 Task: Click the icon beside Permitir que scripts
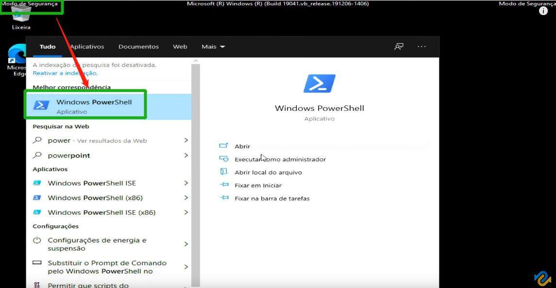coord(37,285)
